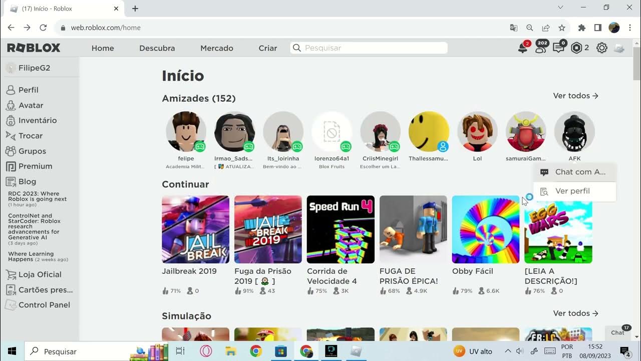Go to Descubra in top navigation
This screenshot has height=361, width=641.
(157, 48)
